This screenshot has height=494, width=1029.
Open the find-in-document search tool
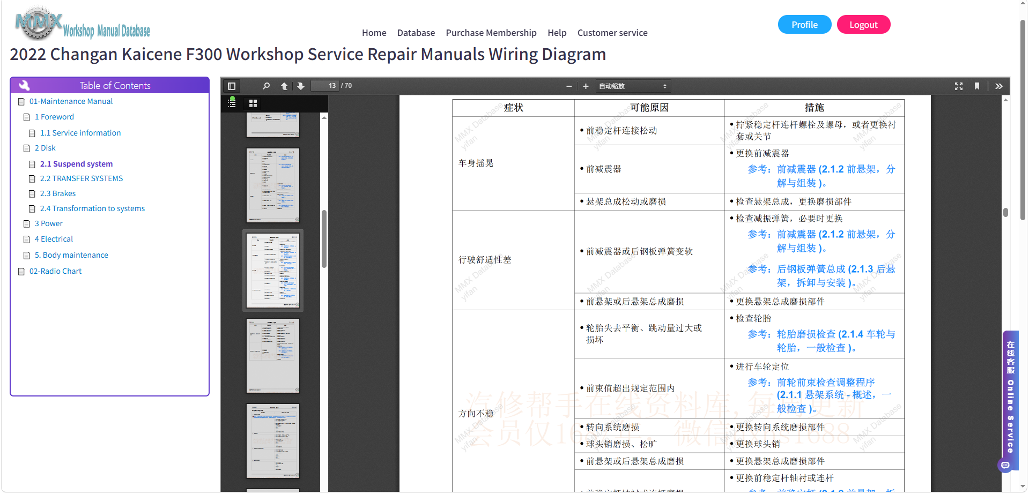coord(266,86)
